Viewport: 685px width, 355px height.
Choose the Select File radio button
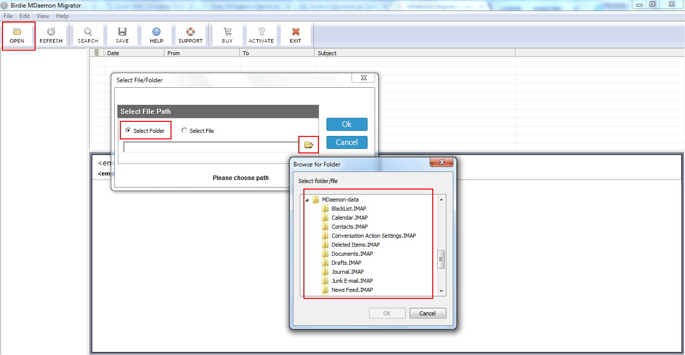coord(185,130)
